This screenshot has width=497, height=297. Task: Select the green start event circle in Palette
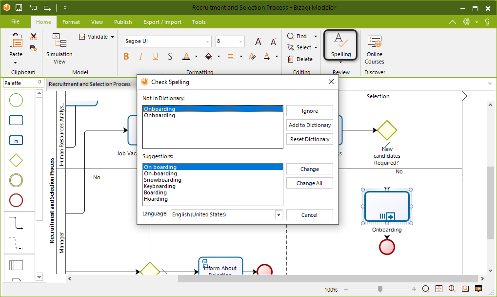click(16, 100)
